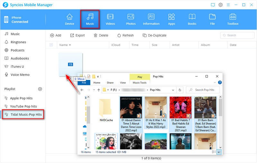
Task: Refresh the Pop Hits folder in Explorer
Action: click(180, 90)
